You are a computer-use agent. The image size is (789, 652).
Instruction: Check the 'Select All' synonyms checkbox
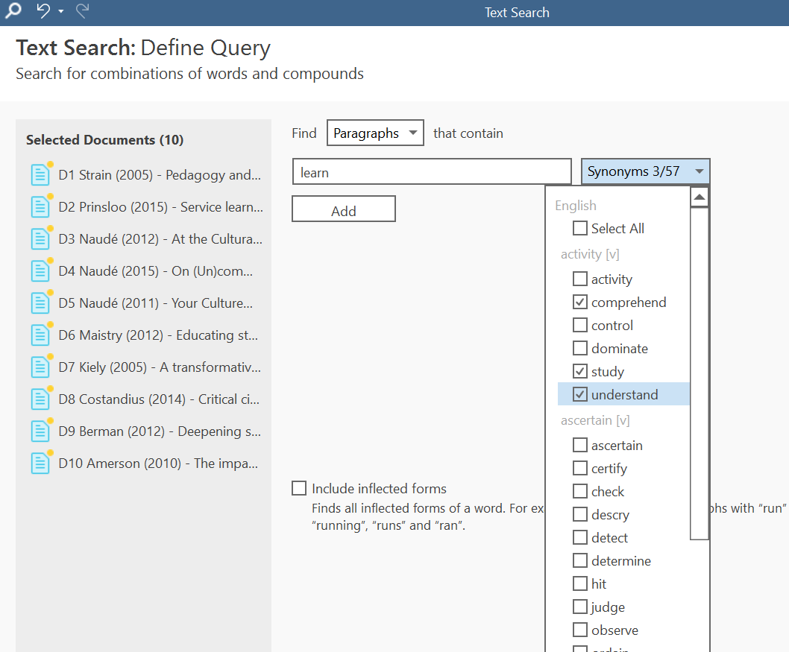pos(579,229)
